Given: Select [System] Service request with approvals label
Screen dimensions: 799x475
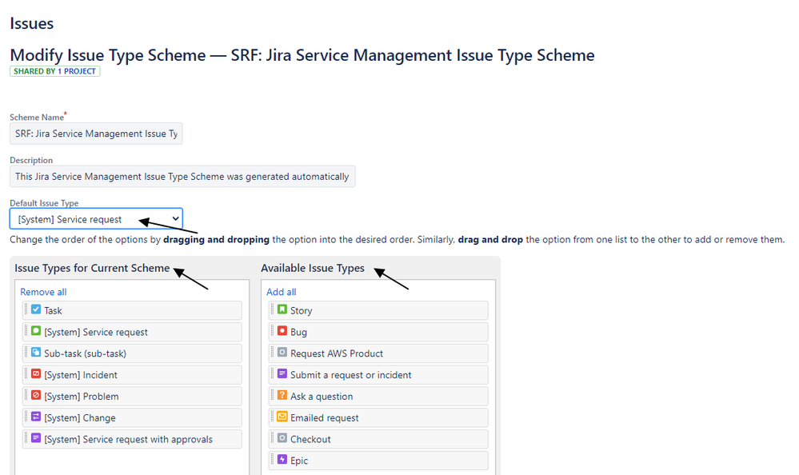Looking at the screenshot, I should [x=129, y=439].
